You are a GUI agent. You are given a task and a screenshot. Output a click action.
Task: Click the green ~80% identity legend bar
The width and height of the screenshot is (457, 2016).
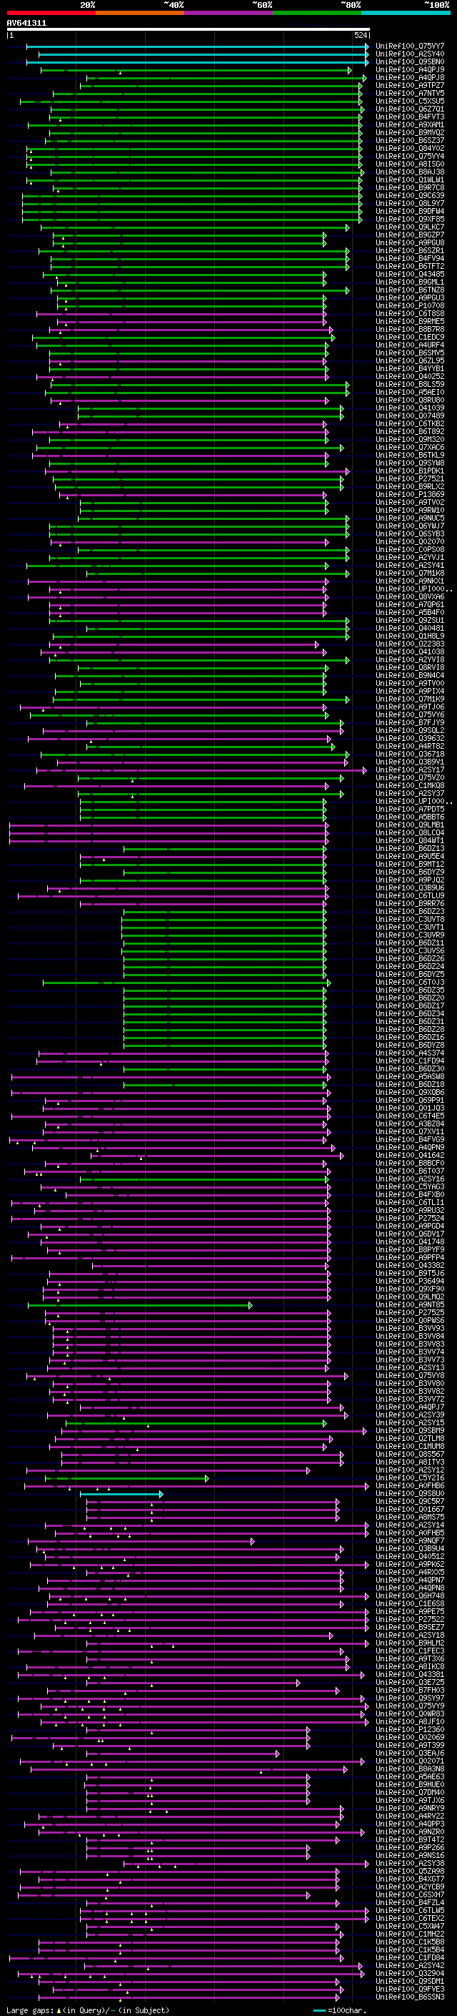pyautogui.click(x=317, y=13)
